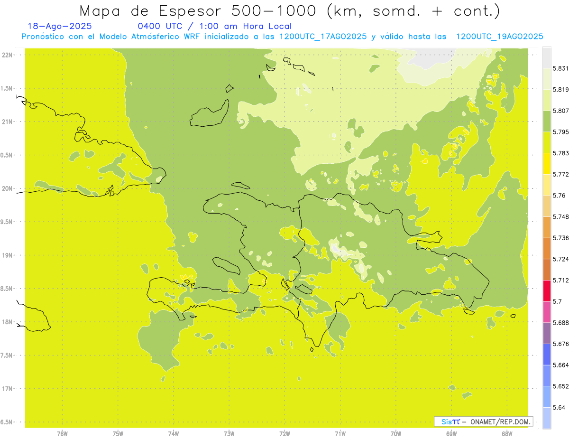Click the '74W' longitude label
The height and width of the screenshot is (440, 569).
pos(174,433)
